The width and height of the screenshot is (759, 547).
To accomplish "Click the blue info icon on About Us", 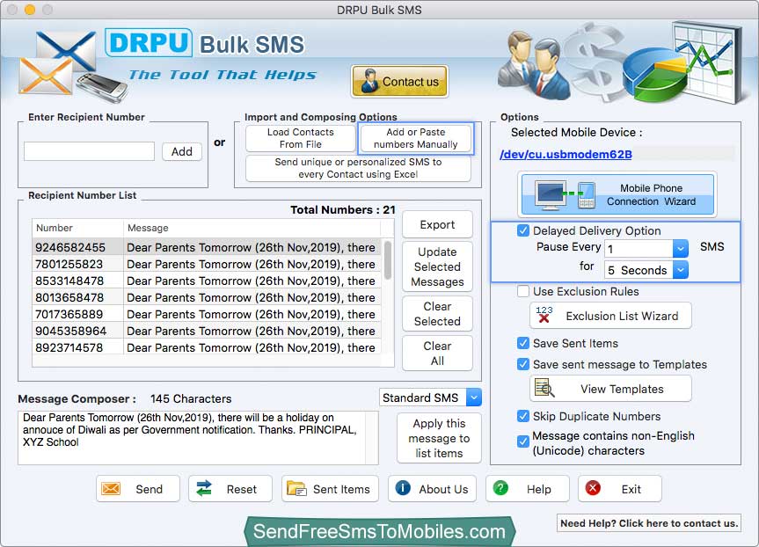I will coord(403,488).
